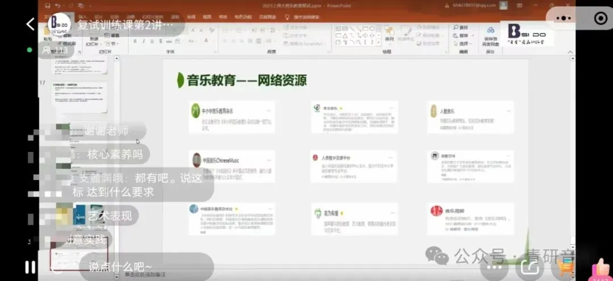Click the Undo arrow in quick access toolbar
Screen dimensions: 613x281
58,6
